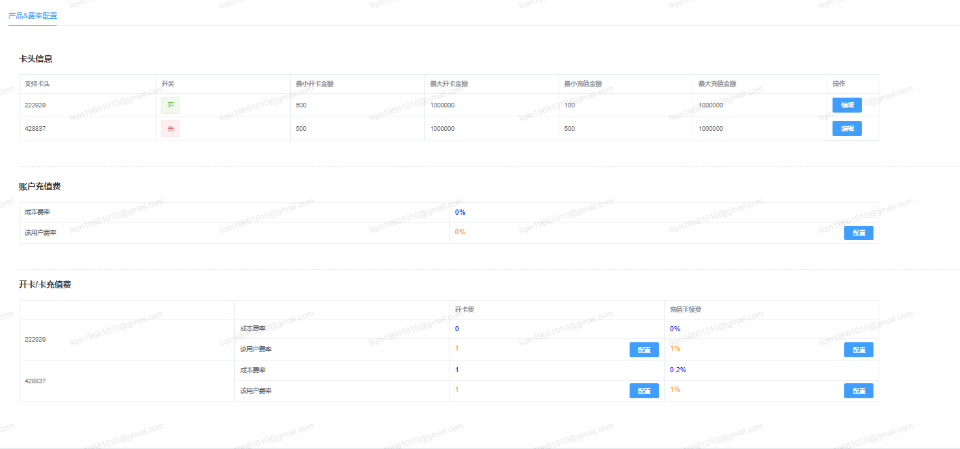Viewport: 960px width, 449px height.
Task: Configure 充值手续费 user rate for 222929
Action: pyautogui.click(x=859, y=350)
